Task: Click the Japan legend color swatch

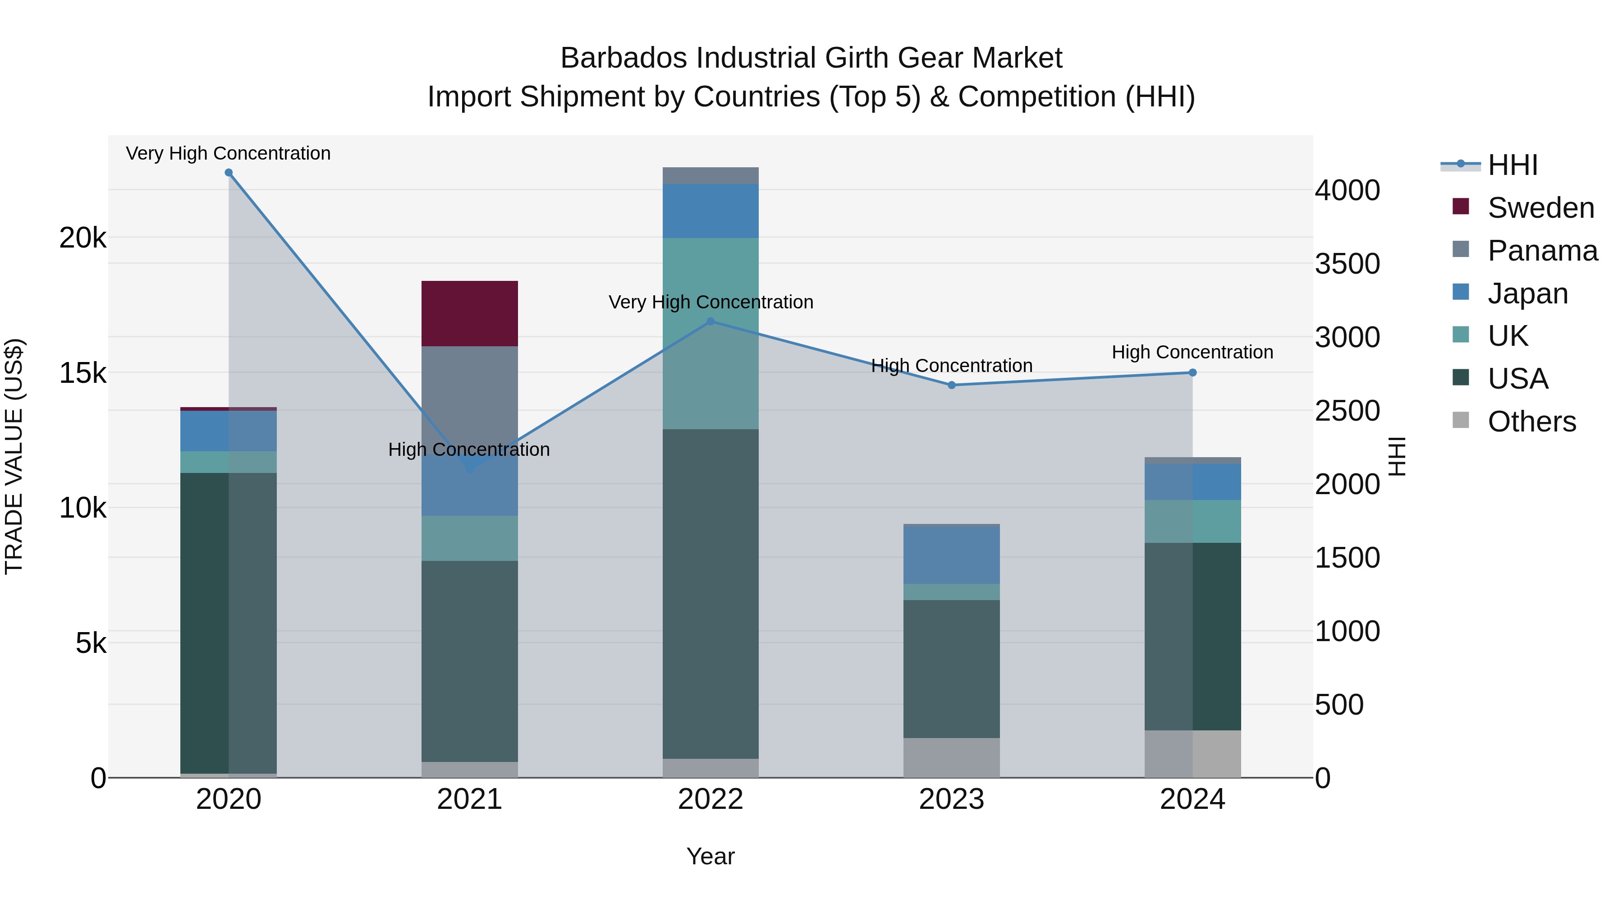Action: pyautogui.click(x=1460, y=292)
